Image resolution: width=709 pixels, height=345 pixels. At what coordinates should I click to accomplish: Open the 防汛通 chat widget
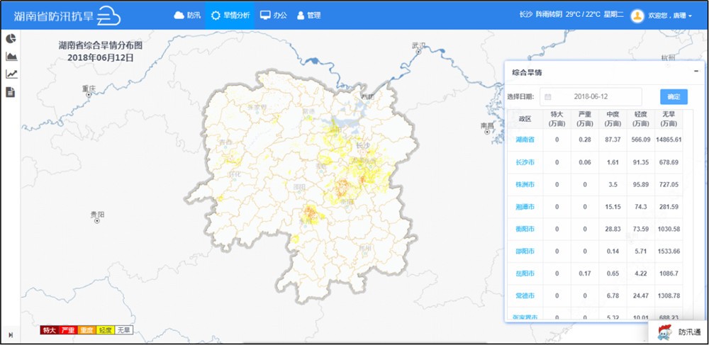click(679, 332)
